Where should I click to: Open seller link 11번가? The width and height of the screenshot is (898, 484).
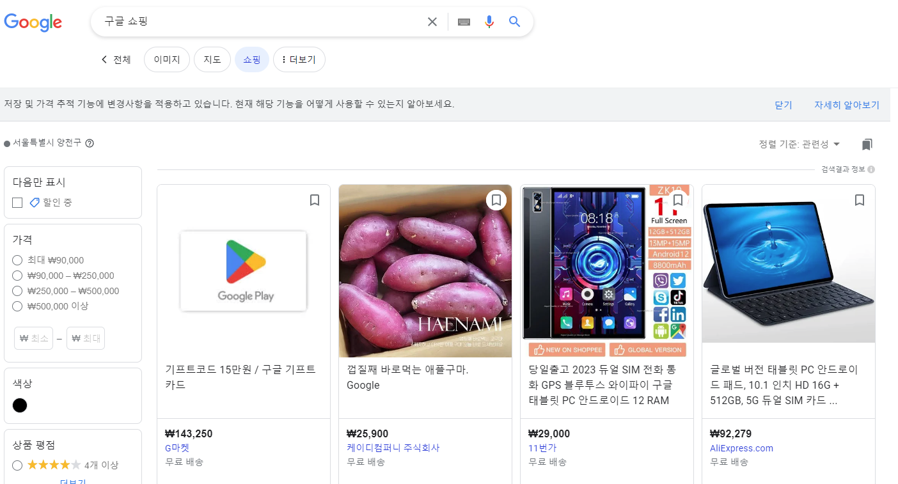click(542, 448)
